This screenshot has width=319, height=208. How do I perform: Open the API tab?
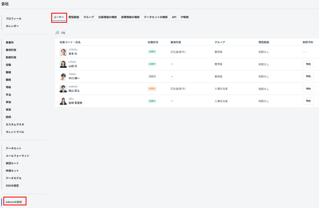(x=174, y=17)
